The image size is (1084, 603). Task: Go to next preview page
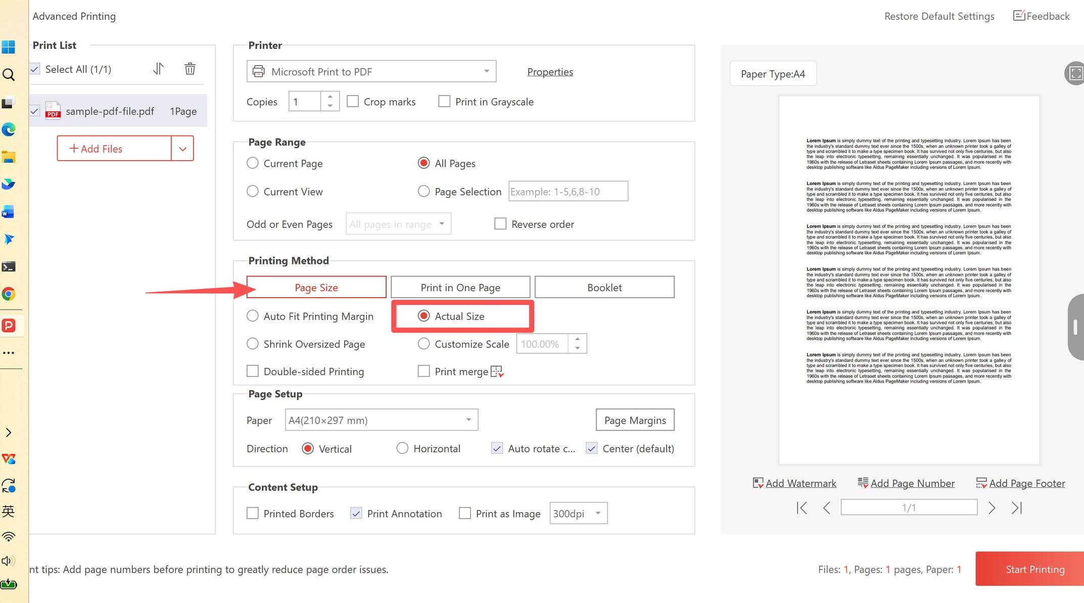point(992,507)
